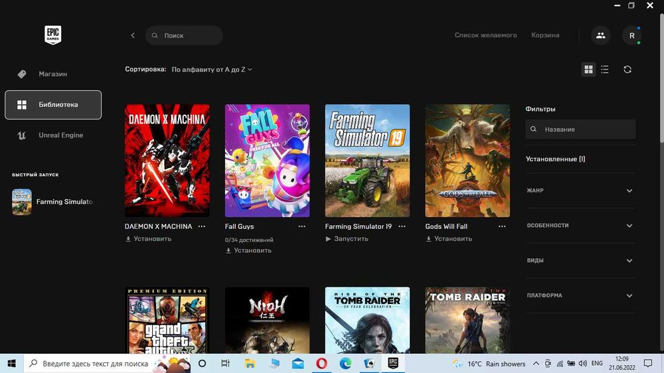Open the Wishlist link

[486, 35]
